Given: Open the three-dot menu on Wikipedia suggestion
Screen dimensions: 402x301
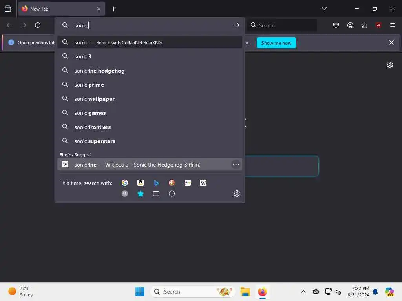Looking at the screenshot, I should (236, 164).
